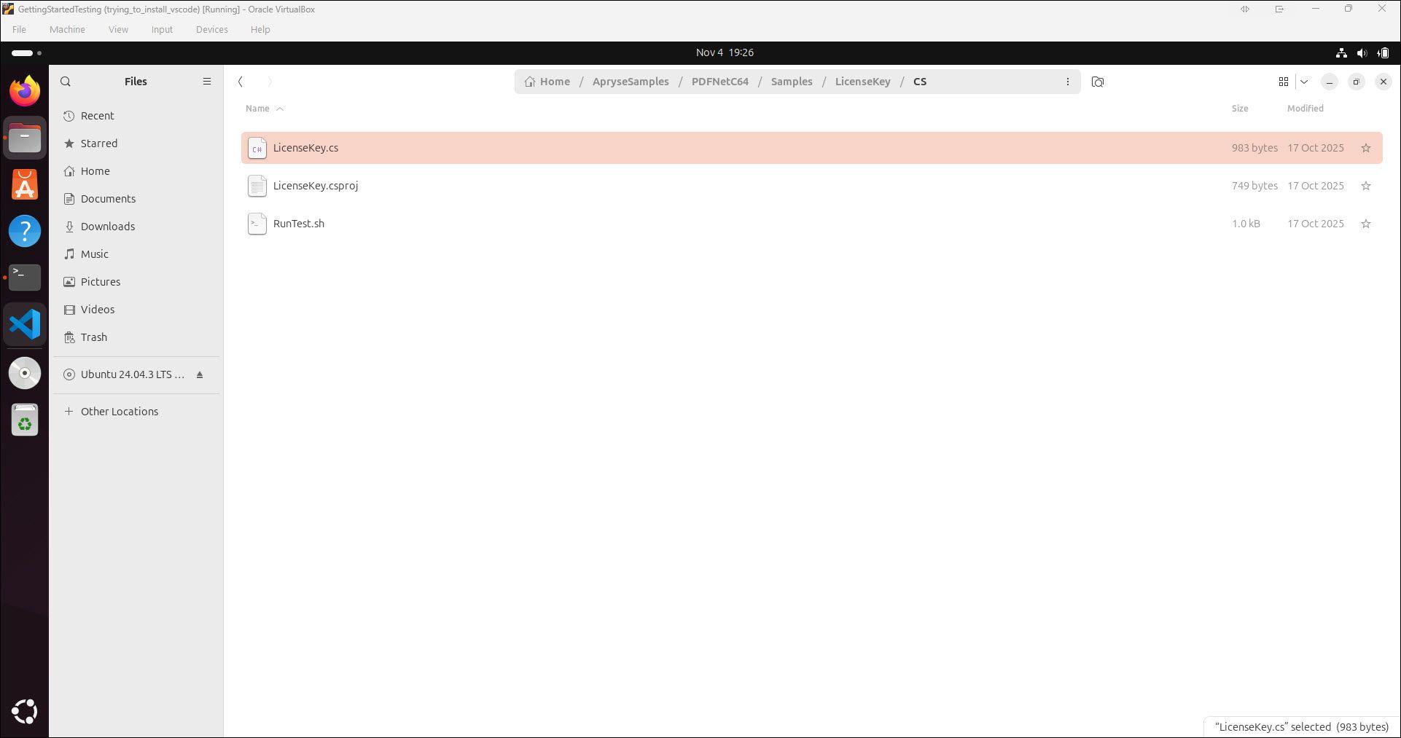
Task: Star the LicenseKey.cs file
Action: 1366,148
